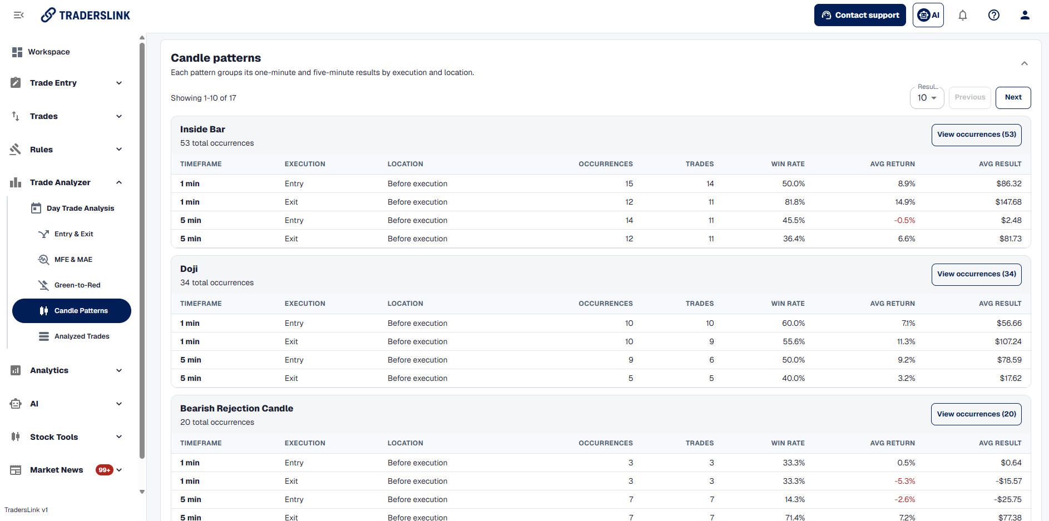Click the TradersLink logo

pos(86,15)
